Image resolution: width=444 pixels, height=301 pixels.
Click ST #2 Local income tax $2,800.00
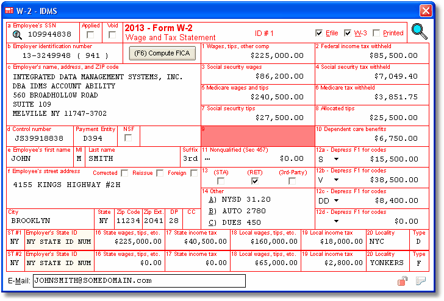click(x=343, y=263)
